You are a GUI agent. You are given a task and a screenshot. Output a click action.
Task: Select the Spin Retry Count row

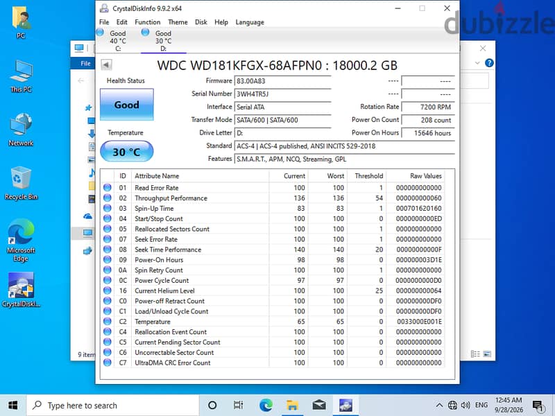coord(273,270)
